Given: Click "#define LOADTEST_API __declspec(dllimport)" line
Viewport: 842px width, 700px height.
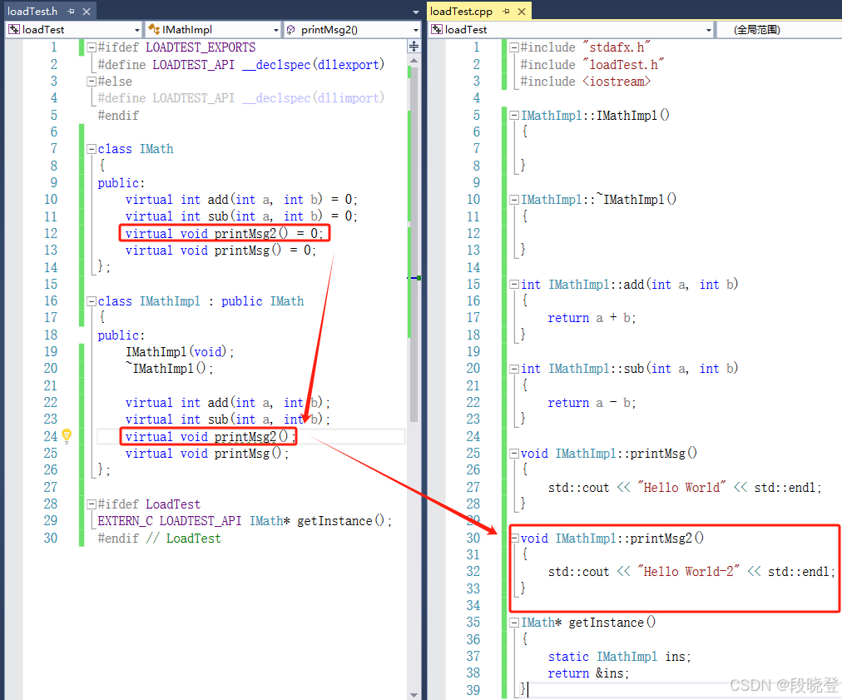Looking at the screenshot, I should point(241,97).
